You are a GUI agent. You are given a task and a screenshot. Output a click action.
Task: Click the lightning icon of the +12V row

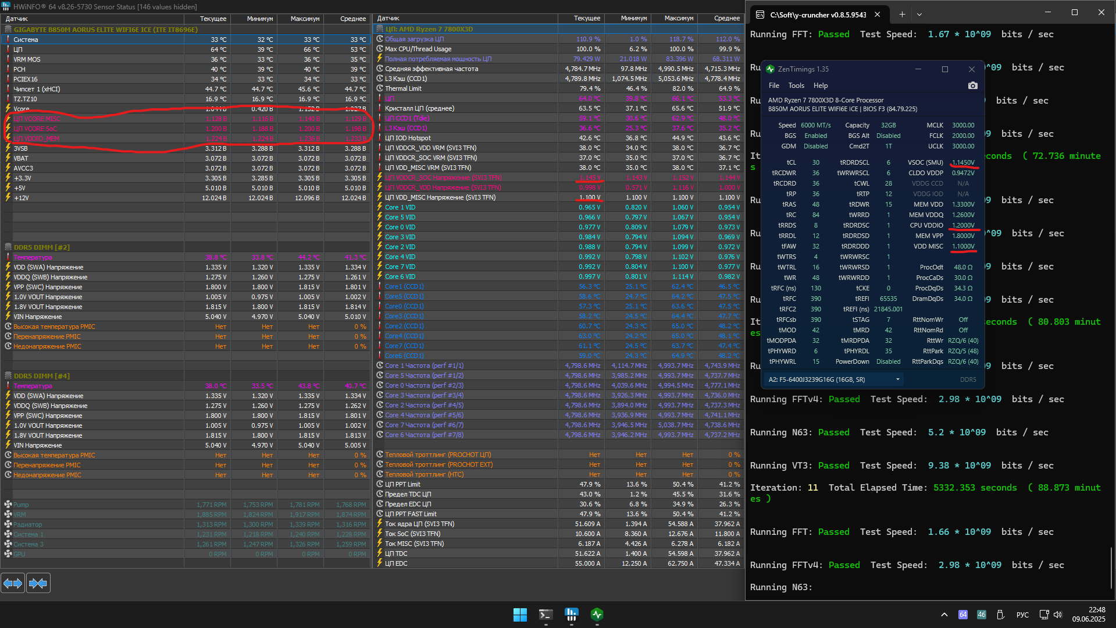[8, 198]
